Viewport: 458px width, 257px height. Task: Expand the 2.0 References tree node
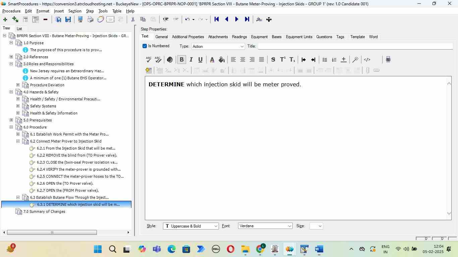(x=11, y=57)
